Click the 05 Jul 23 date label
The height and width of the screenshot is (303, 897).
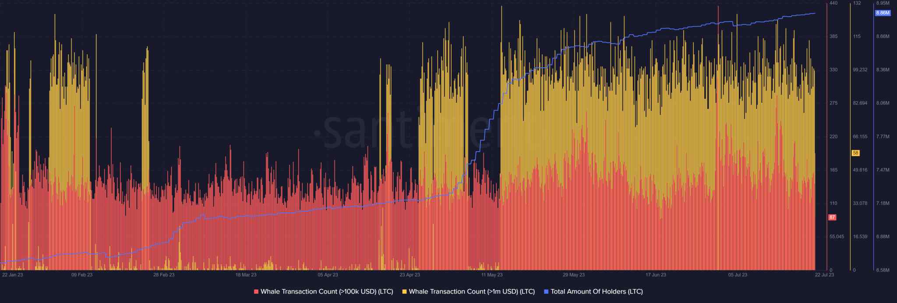(x=738, y=275)
